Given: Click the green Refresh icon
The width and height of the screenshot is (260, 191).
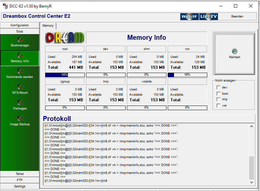Looking at the screenshot, I should [234, 51].
